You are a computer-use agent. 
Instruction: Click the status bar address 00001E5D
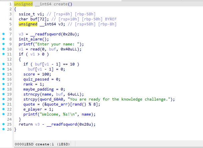coord(24,144)
